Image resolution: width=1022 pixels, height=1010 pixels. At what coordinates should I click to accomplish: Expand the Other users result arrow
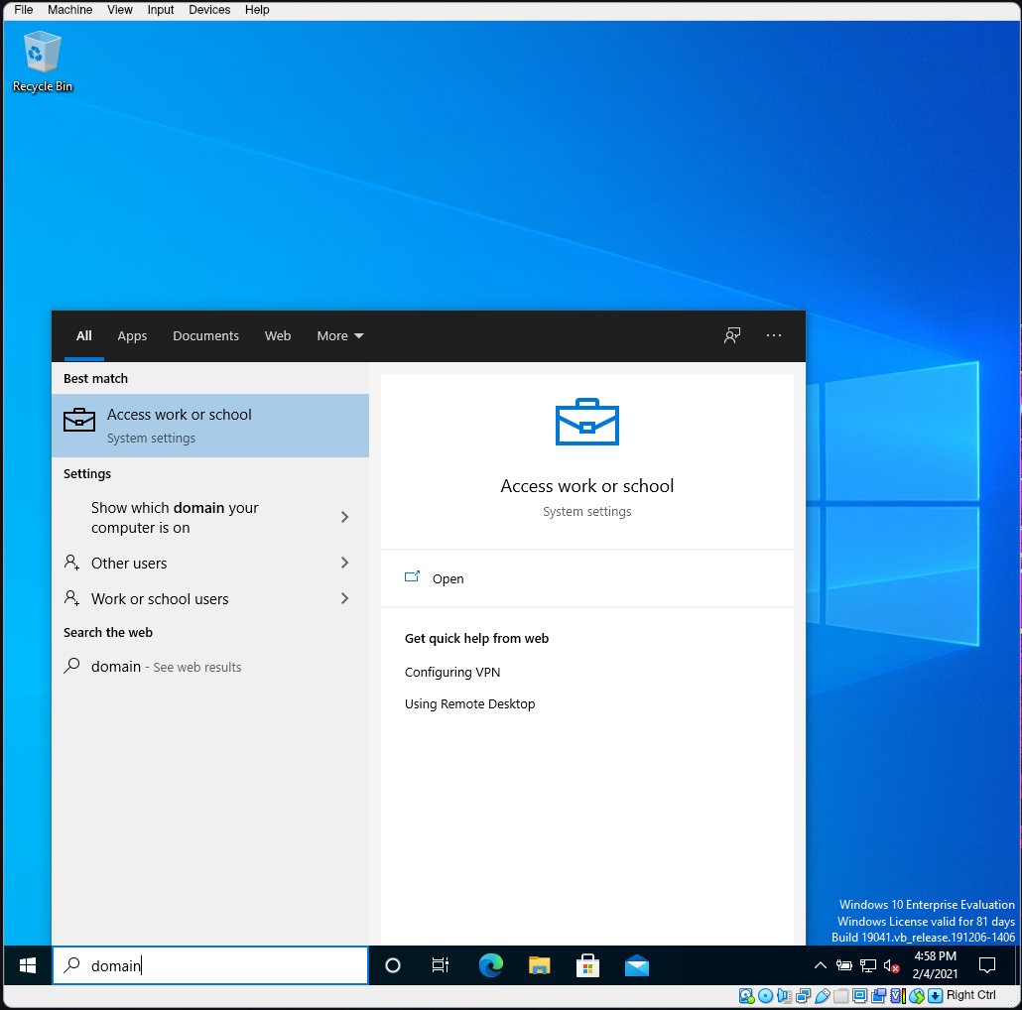(x=344, y=563)
